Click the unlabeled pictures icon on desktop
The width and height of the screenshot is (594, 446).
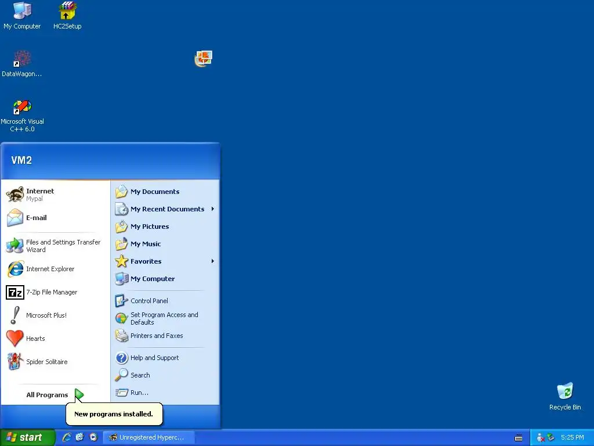tap(204, 59)
